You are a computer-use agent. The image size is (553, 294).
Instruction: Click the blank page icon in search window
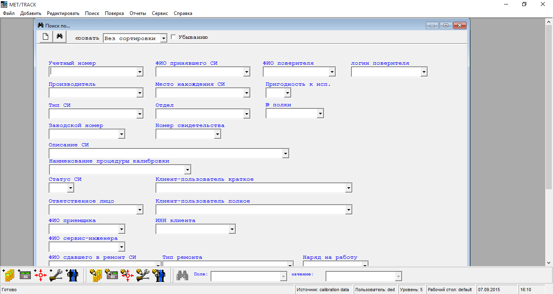(x=46, y=37)
